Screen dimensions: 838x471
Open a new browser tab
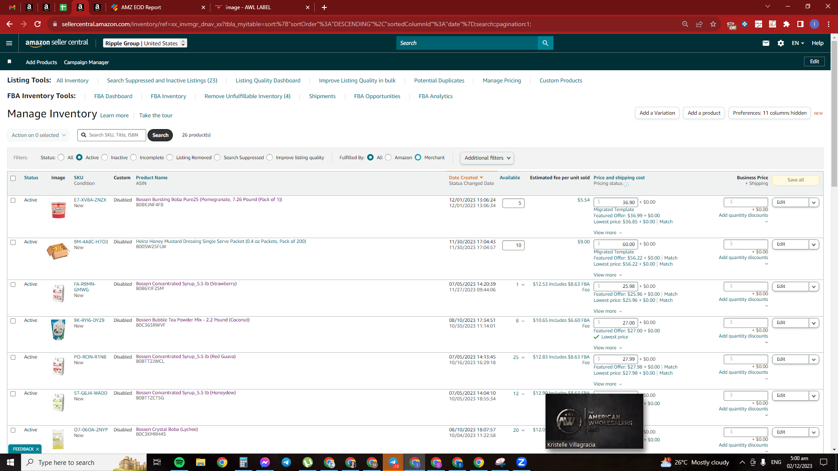(x=324, y=7)
